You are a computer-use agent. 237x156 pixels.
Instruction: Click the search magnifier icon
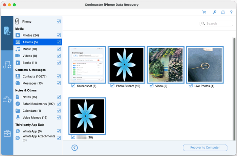click(203, 23)
